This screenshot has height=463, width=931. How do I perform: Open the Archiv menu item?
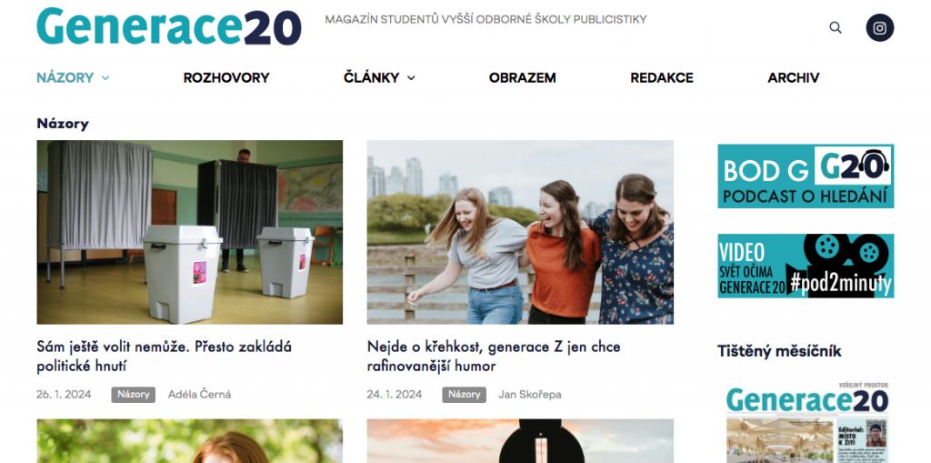click(x=793, y=78)
